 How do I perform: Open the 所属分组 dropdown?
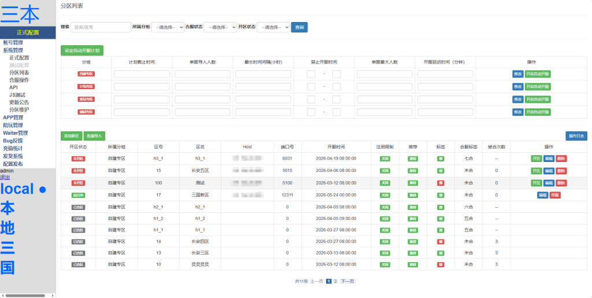click(168, 27)
